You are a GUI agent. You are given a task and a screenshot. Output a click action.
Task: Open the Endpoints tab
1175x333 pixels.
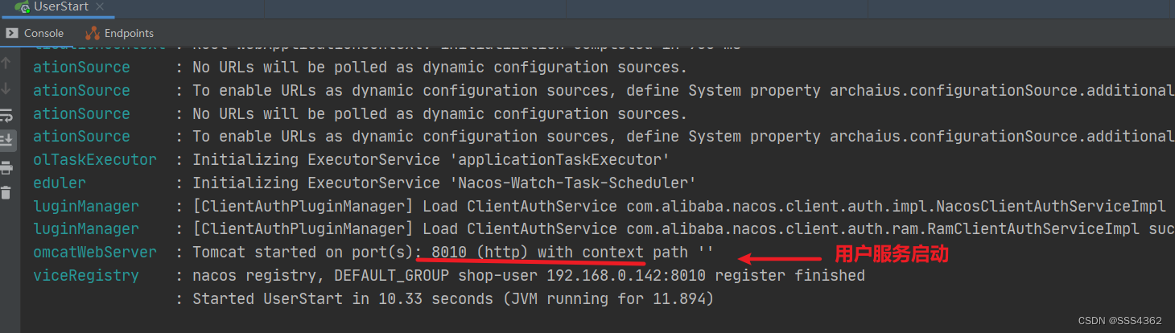pos(119,33)
